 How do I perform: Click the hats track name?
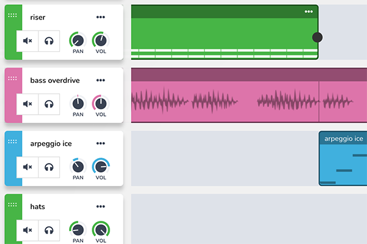point(37,207)
